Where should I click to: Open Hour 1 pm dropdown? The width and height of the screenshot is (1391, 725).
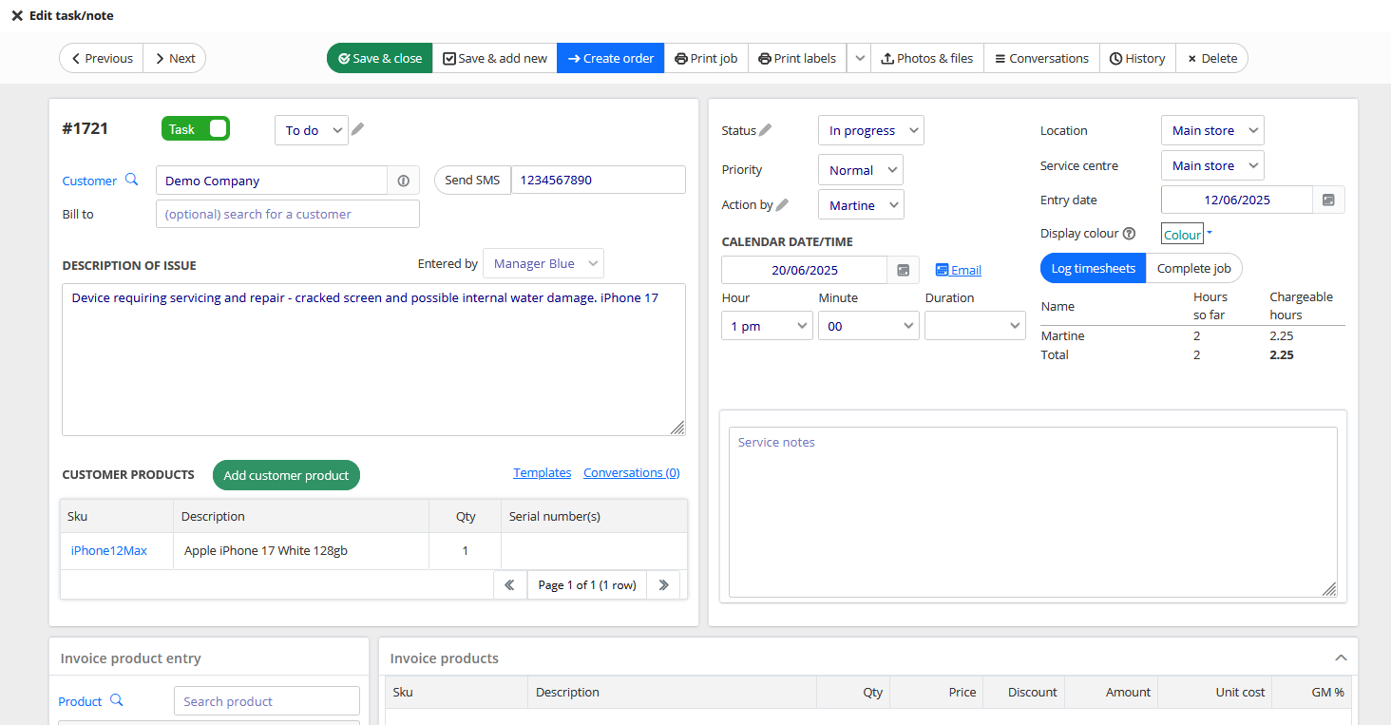[x=767, y=326]
